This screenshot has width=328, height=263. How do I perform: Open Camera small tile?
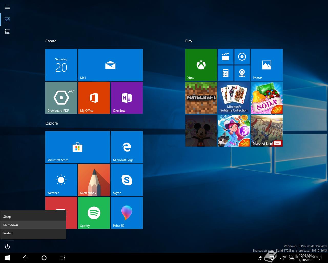(x=242, y=73)
